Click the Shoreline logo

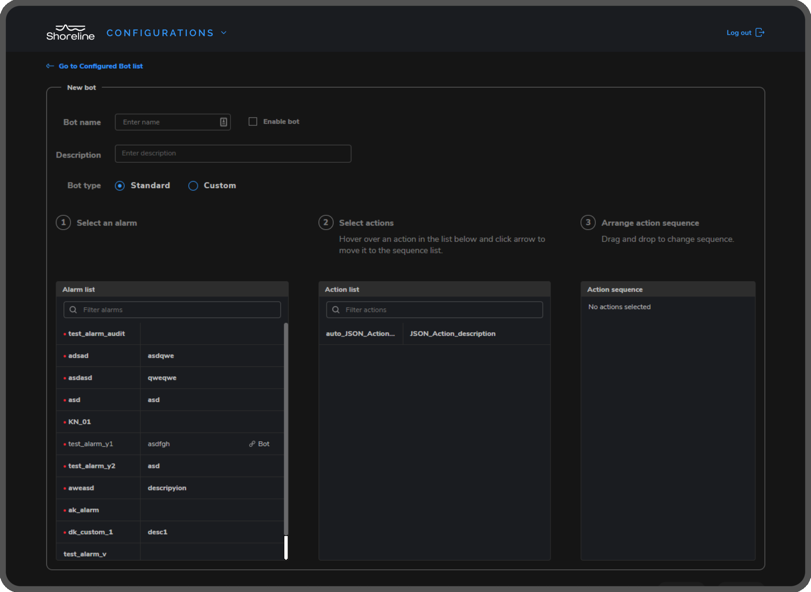pos(70,33)
